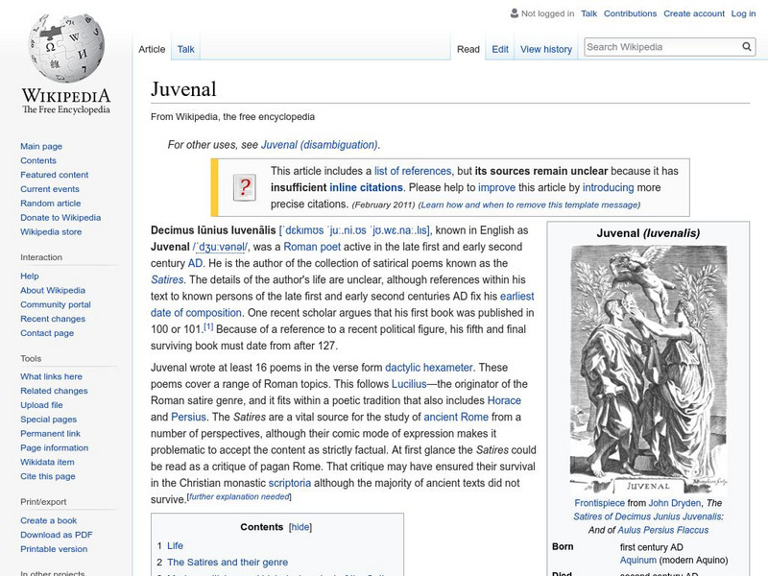Open Aquinum link in infobox
This screenshot has height=576, width=768.
coord(638,560)
